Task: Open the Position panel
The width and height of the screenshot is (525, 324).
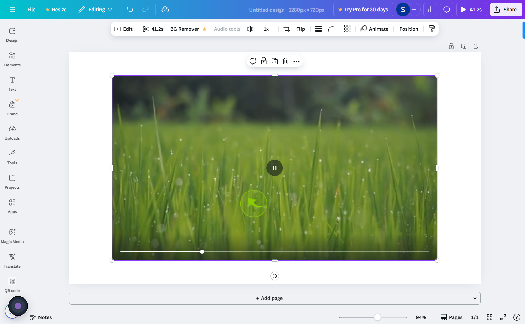Action: point(409,29)
